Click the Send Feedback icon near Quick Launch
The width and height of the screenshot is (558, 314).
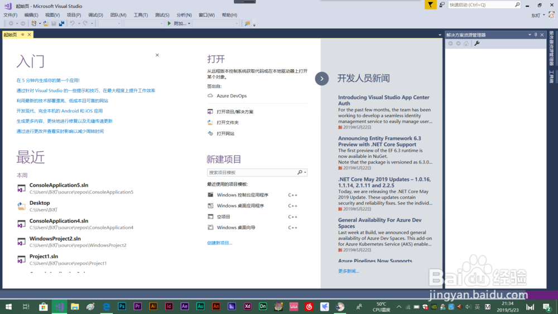coord(442,4)
